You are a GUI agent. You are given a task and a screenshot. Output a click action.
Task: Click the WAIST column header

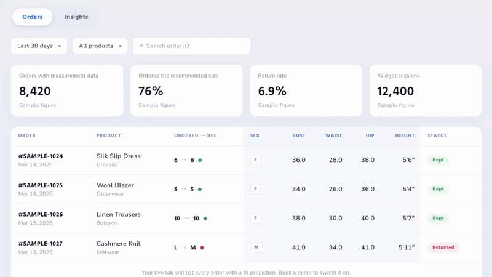click(x=333, y=135)
